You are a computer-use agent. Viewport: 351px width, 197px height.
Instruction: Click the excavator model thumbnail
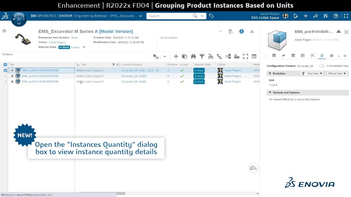(x=23, y=39)
